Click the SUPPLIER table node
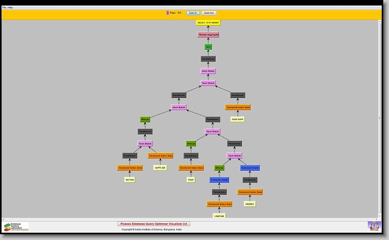 [160, 168]
